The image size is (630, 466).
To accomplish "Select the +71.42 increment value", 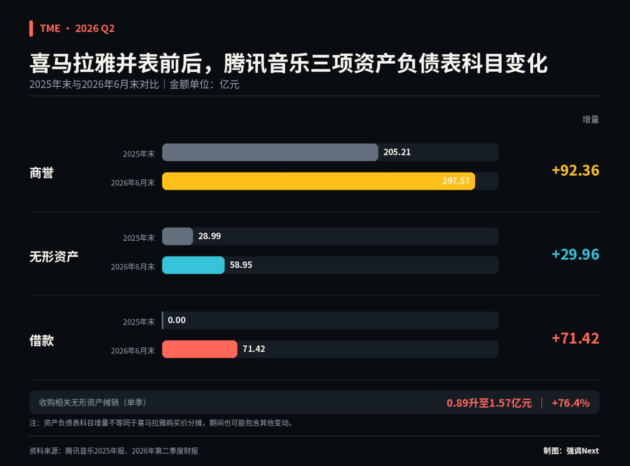I will [x=575, y=338].
